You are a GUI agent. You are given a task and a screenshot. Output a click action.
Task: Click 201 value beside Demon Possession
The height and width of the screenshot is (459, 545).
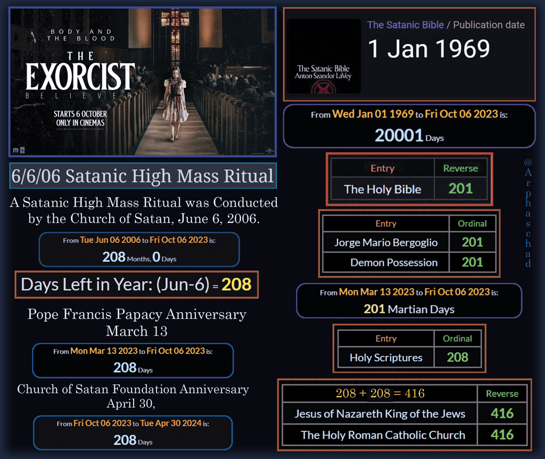472,263
